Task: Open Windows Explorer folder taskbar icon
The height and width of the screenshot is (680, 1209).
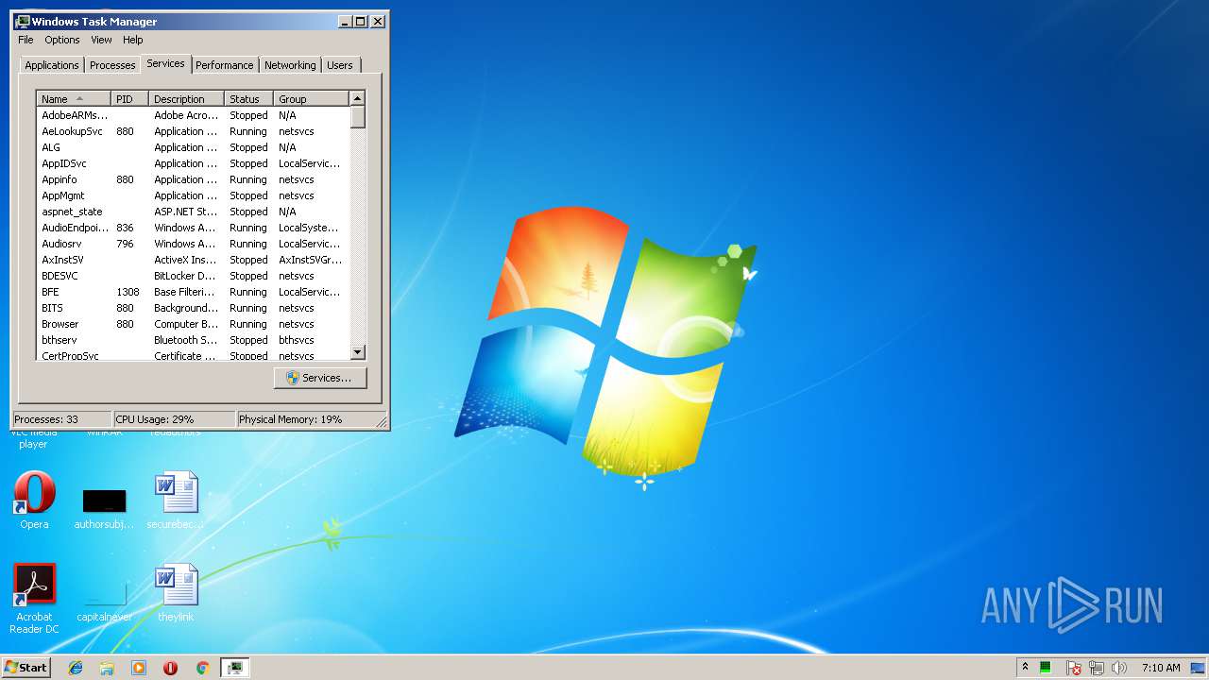Action: click(x=107, y=668)
